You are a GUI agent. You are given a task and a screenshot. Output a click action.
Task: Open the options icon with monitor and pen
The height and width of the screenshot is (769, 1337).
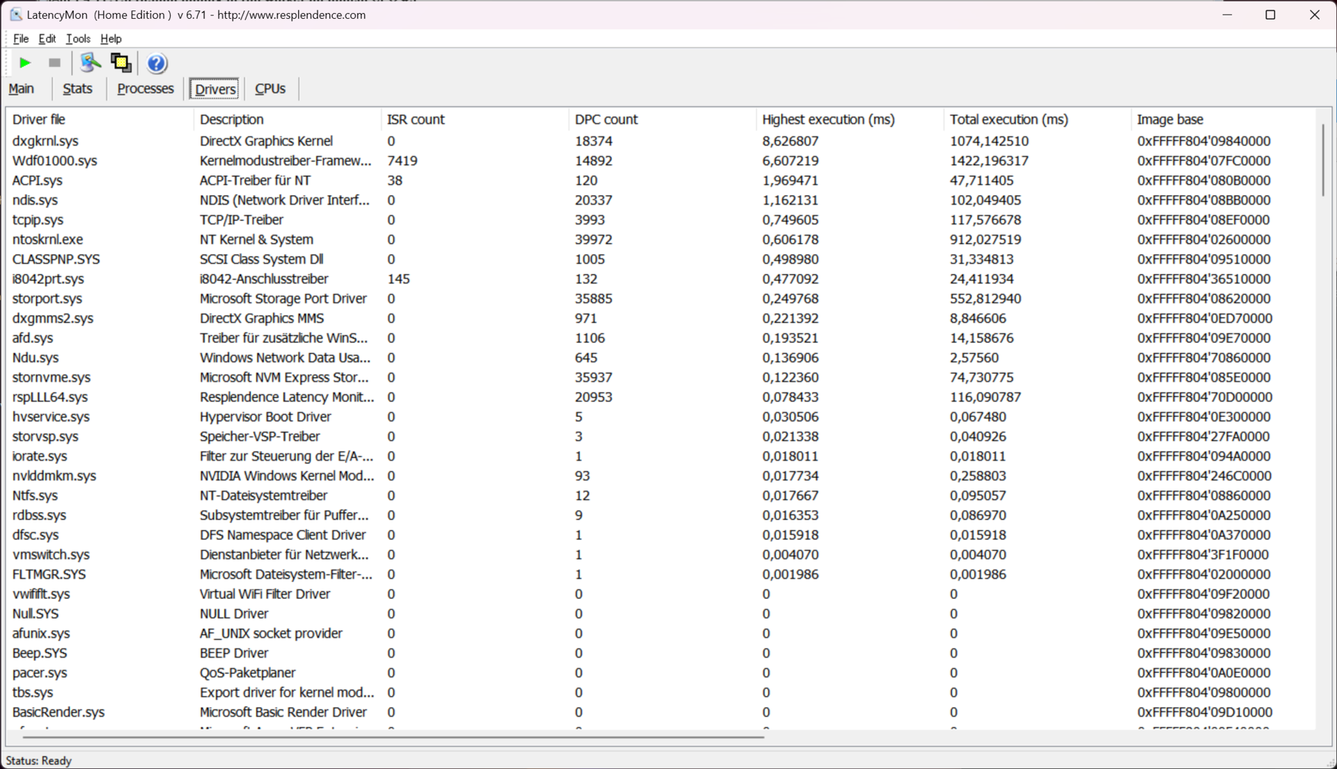[90, 63]
